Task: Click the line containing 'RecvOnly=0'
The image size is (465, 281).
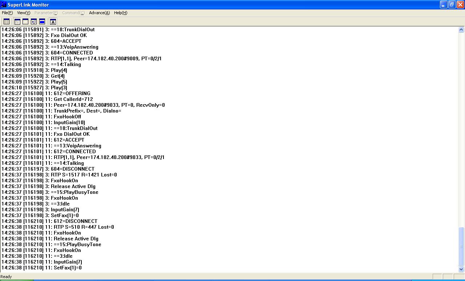Action: [83, 105]
